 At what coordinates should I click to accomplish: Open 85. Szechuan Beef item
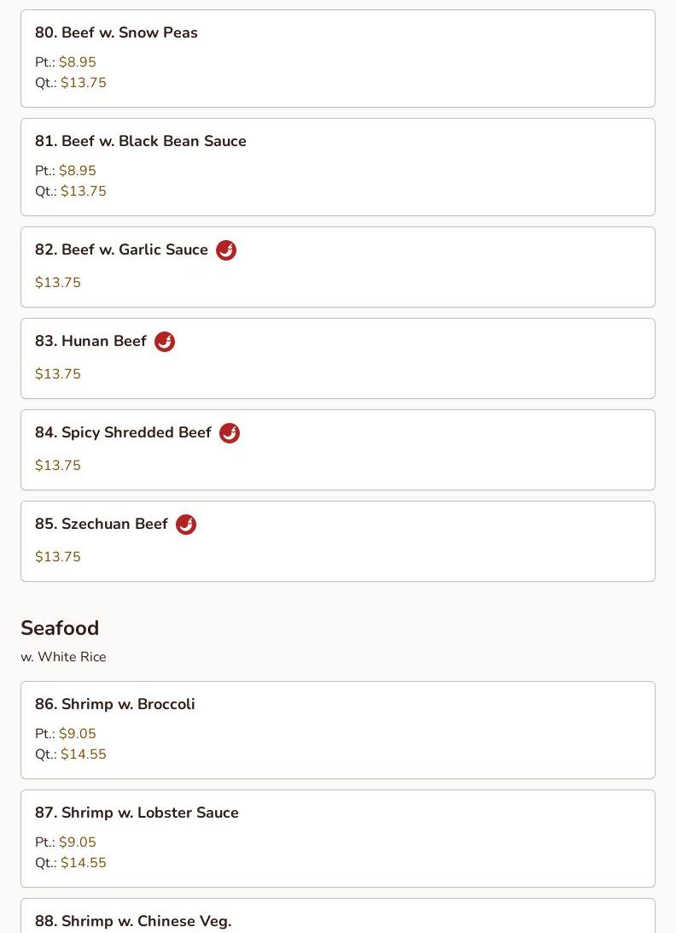(x=338, y=542)
